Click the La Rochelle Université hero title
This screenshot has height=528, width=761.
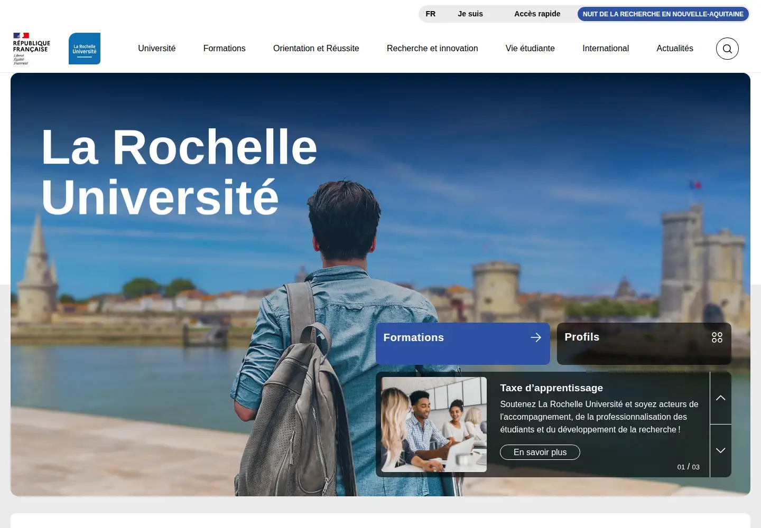[179, 172]
